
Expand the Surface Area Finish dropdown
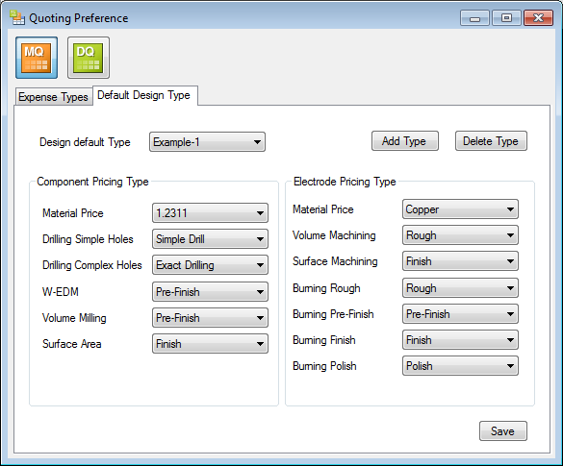[210, 344]
